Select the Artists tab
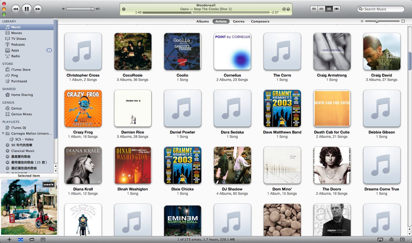This screenshot has height=243, width=412. [221, 21]
